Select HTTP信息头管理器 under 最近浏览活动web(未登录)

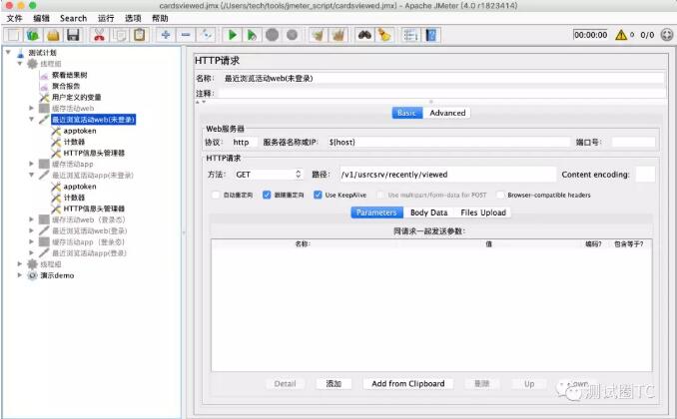pos(94,154)
